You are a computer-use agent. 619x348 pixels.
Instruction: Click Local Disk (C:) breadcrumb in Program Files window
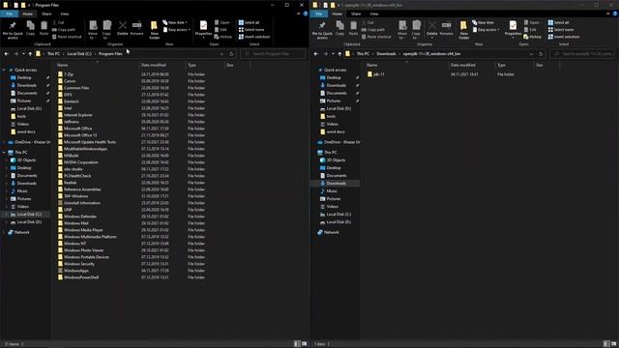pyautogui.click(x=79, y=54)
